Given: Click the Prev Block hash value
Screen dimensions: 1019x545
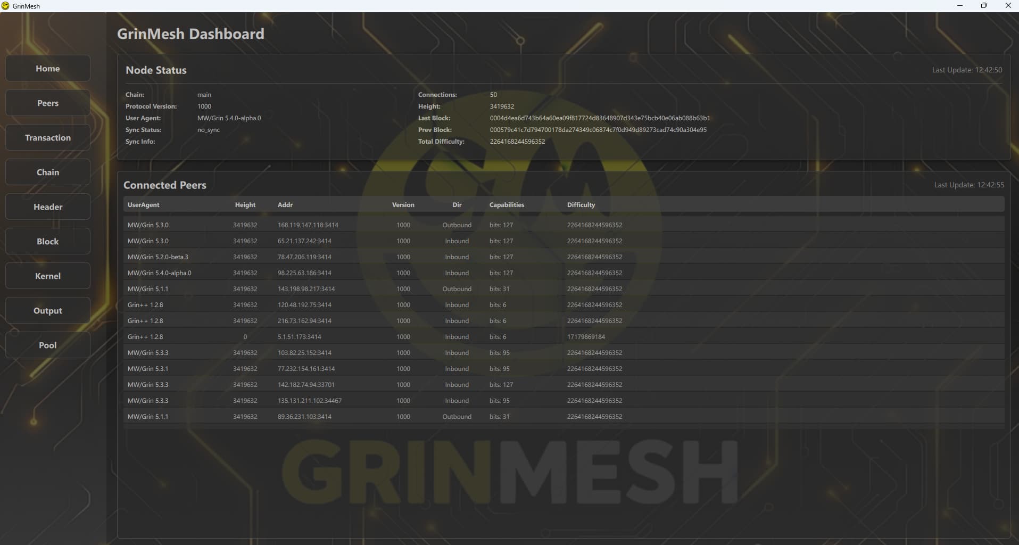Looking at the screenshot, I should click(598, 130).
